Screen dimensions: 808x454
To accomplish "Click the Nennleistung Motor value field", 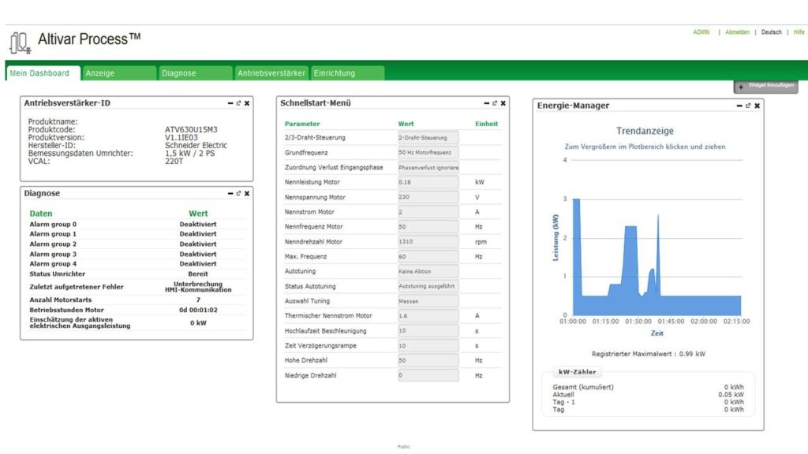I will (x=428, y=182).
